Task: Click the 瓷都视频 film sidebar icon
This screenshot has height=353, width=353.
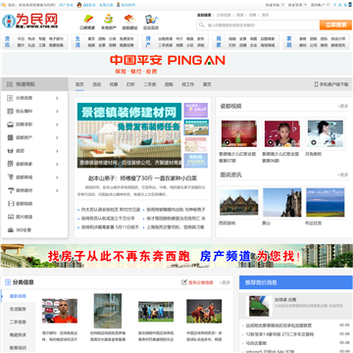Action: [x=10, y=204]
